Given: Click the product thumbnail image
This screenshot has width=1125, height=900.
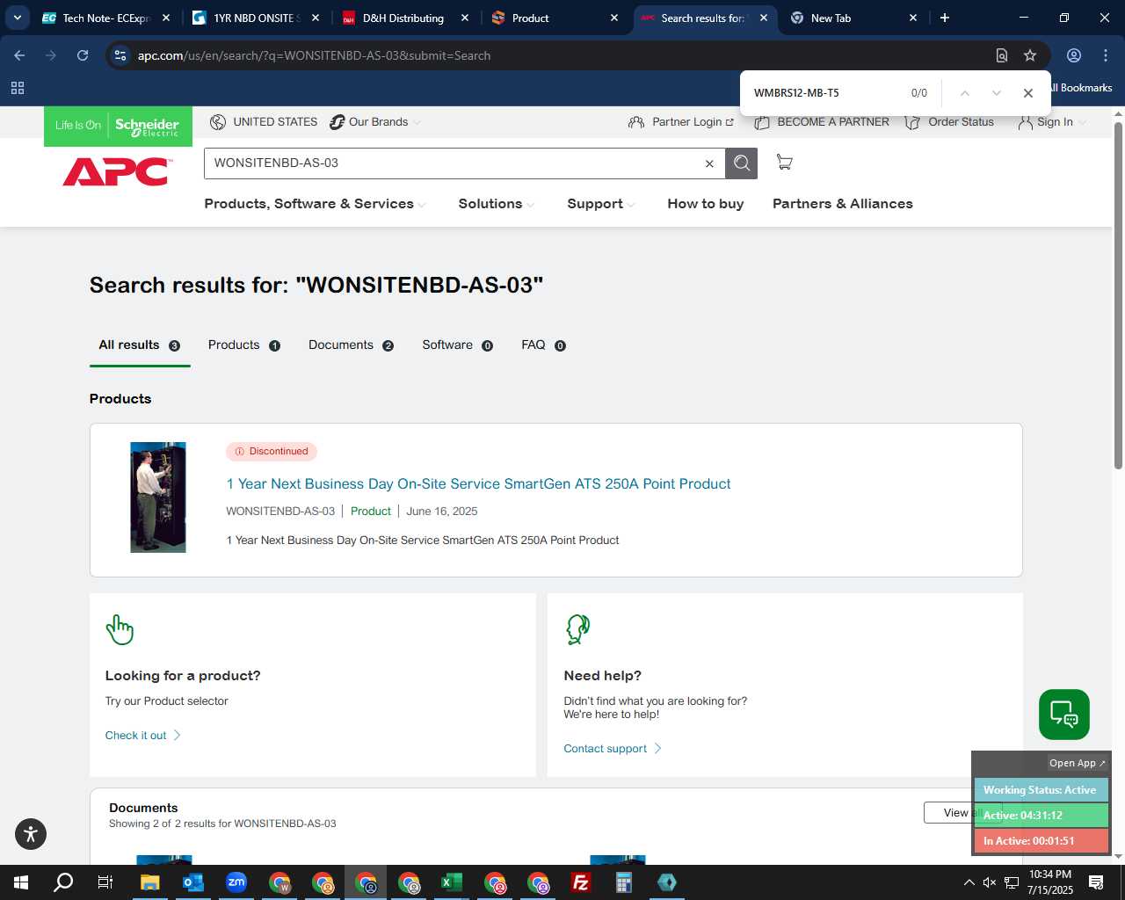Looking at the screenshot, I should [x=158, y=497].
